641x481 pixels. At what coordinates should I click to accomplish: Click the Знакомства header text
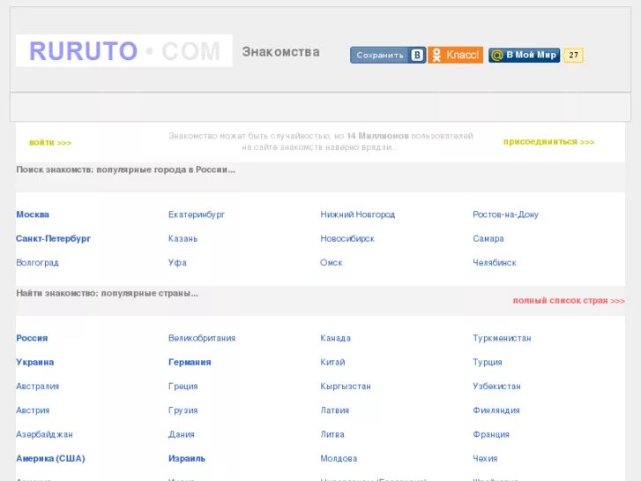click(280, 52)
